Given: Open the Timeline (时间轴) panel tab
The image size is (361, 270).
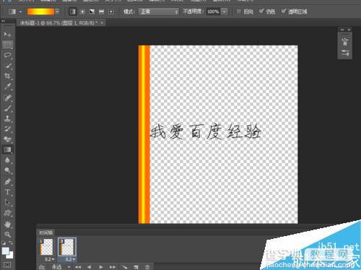Looking at the screenshot, I should point(45,232).
